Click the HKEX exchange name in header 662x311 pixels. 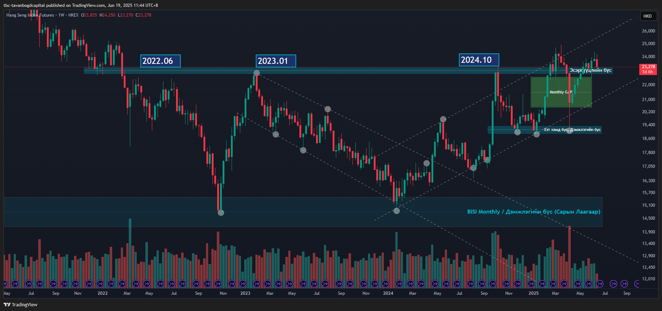(73, 15)
